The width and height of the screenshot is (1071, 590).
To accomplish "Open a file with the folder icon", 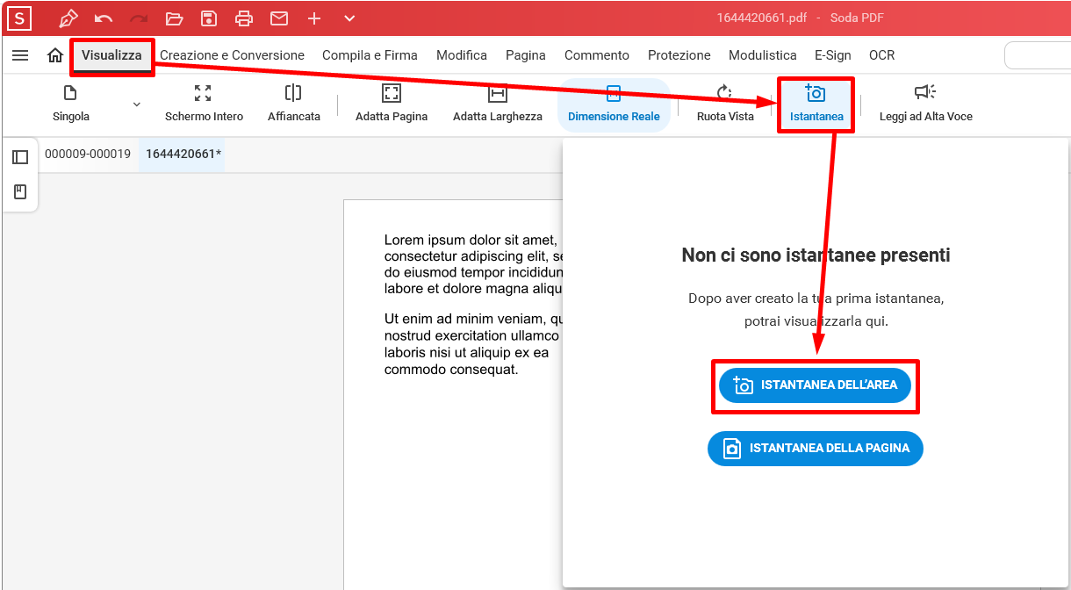I will tap(174, 18).
